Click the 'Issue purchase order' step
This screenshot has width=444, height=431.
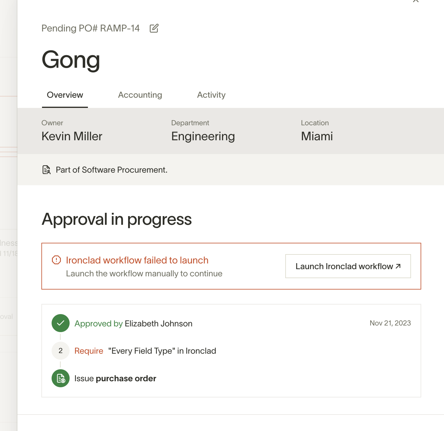[x=115, y=379]
